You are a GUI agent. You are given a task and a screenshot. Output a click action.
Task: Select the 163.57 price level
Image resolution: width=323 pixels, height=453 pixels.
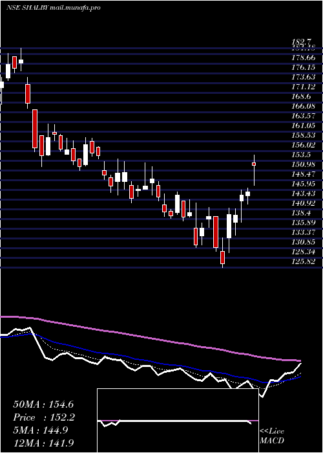point(303,116)
